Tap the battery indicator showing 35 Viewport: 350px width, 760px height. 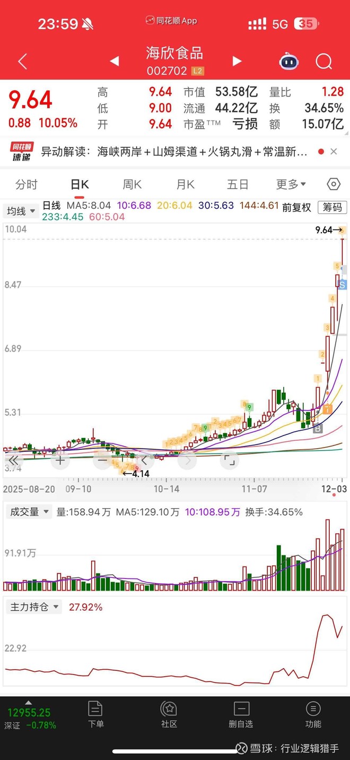[307, 24]
